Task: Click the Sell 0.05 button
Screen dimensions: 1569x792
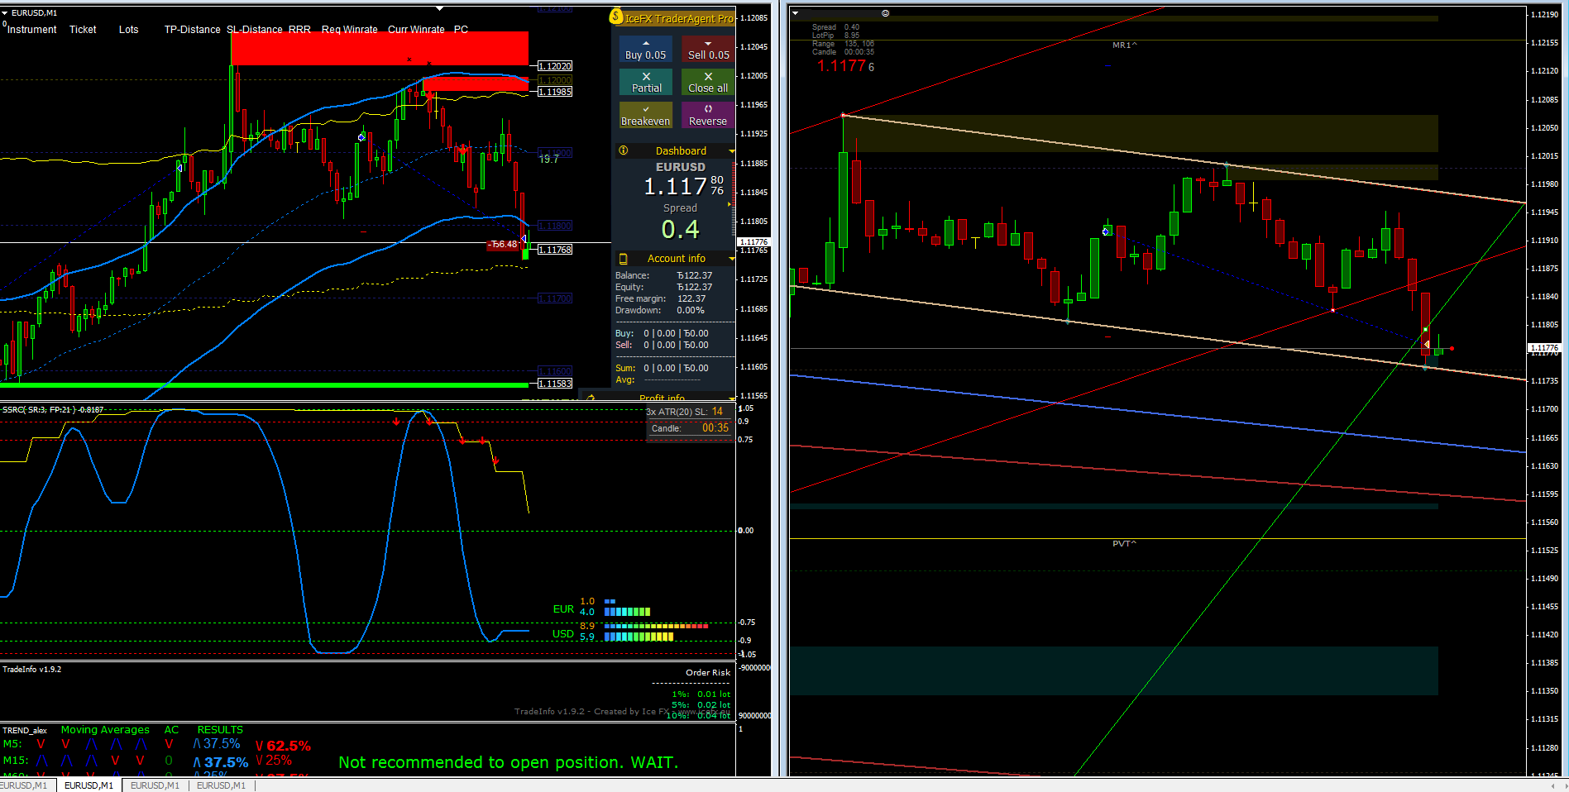Action: tap(708, 49)
